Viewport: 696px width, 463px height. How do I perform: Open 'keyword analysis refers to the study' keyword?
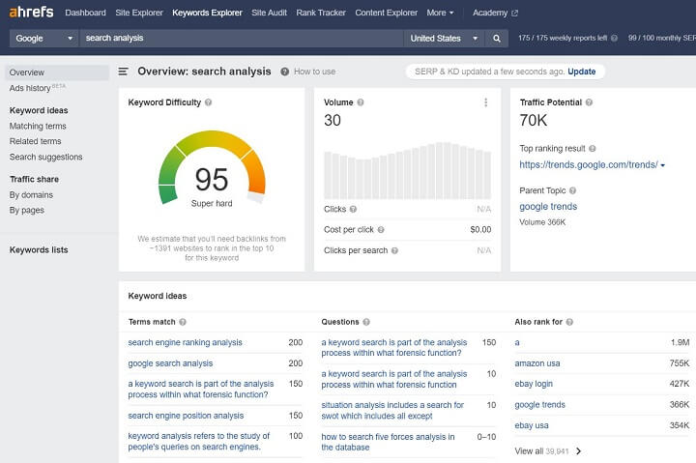pos(199,442)
